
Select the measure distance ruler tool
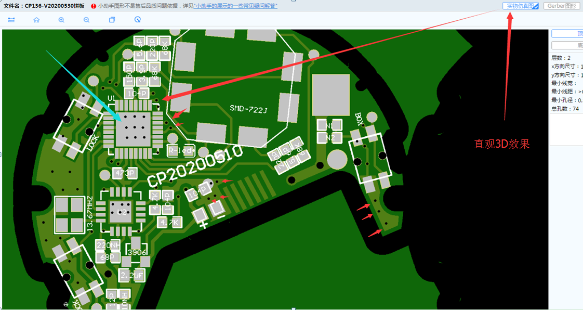pos(11,20)
